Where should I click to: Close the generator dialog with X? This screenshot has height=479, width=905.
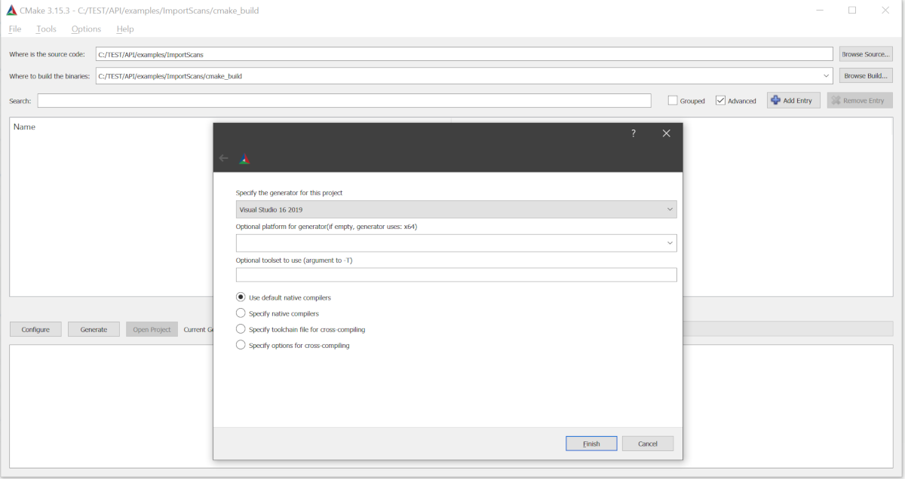click(x=666, y=133)
